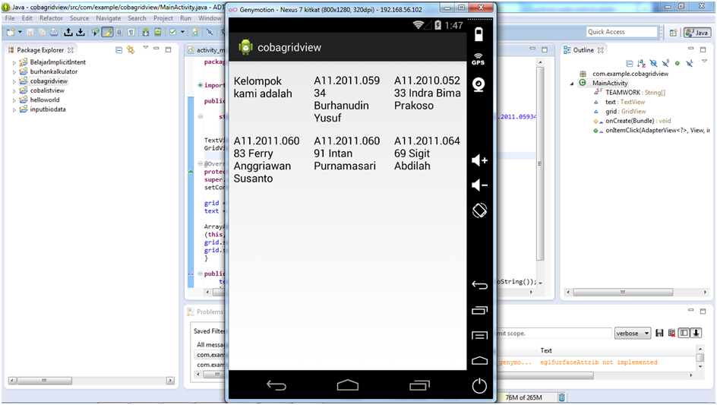Clear the LogCat log
Screen dimensions: 717x405
[x=671, y=333]
